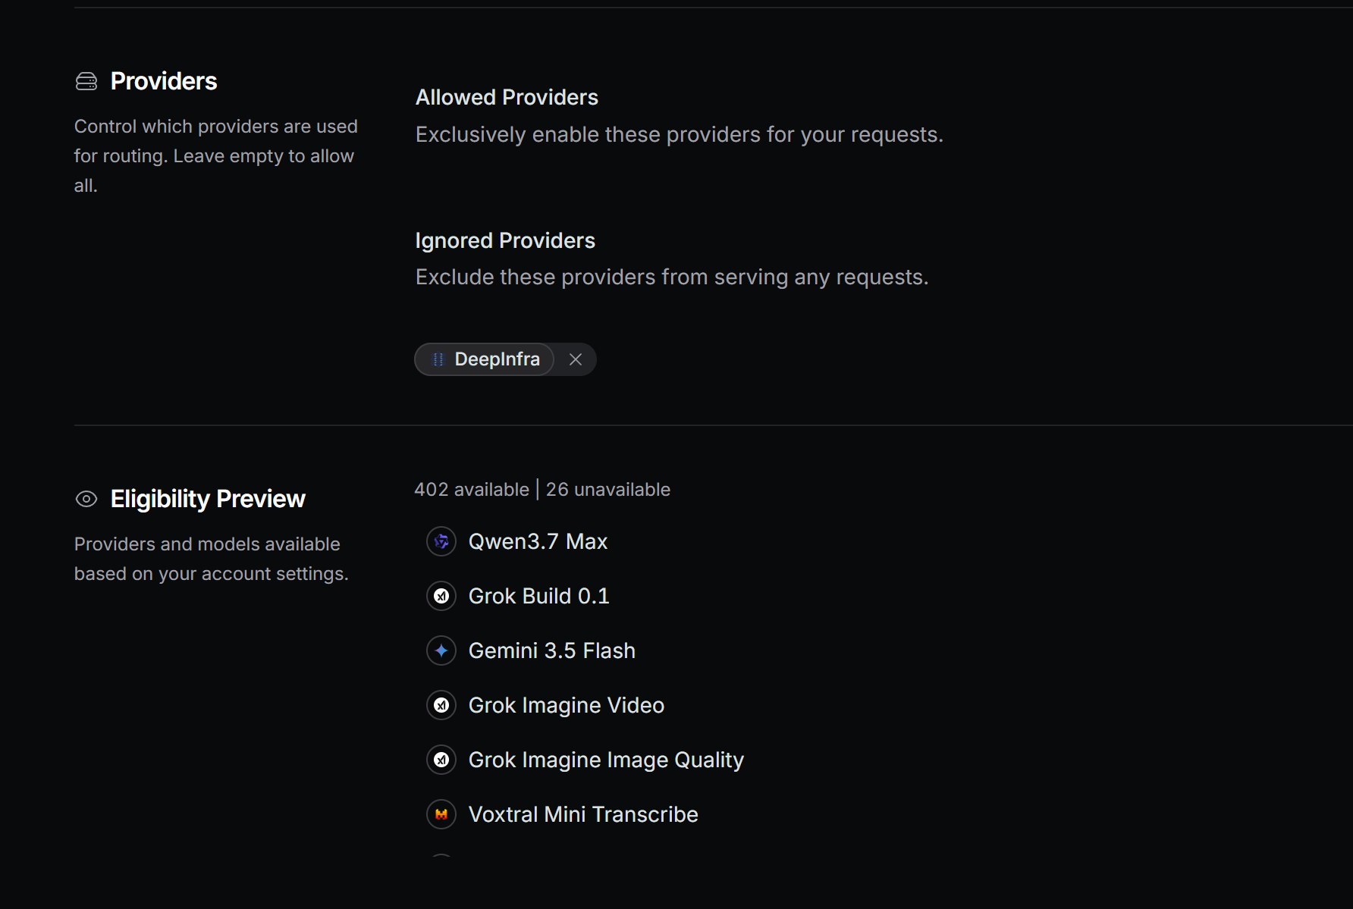The height and width of the screenshot is (909, 1353).
Task: Click the Providers section server icon
Action: [86, 81]
